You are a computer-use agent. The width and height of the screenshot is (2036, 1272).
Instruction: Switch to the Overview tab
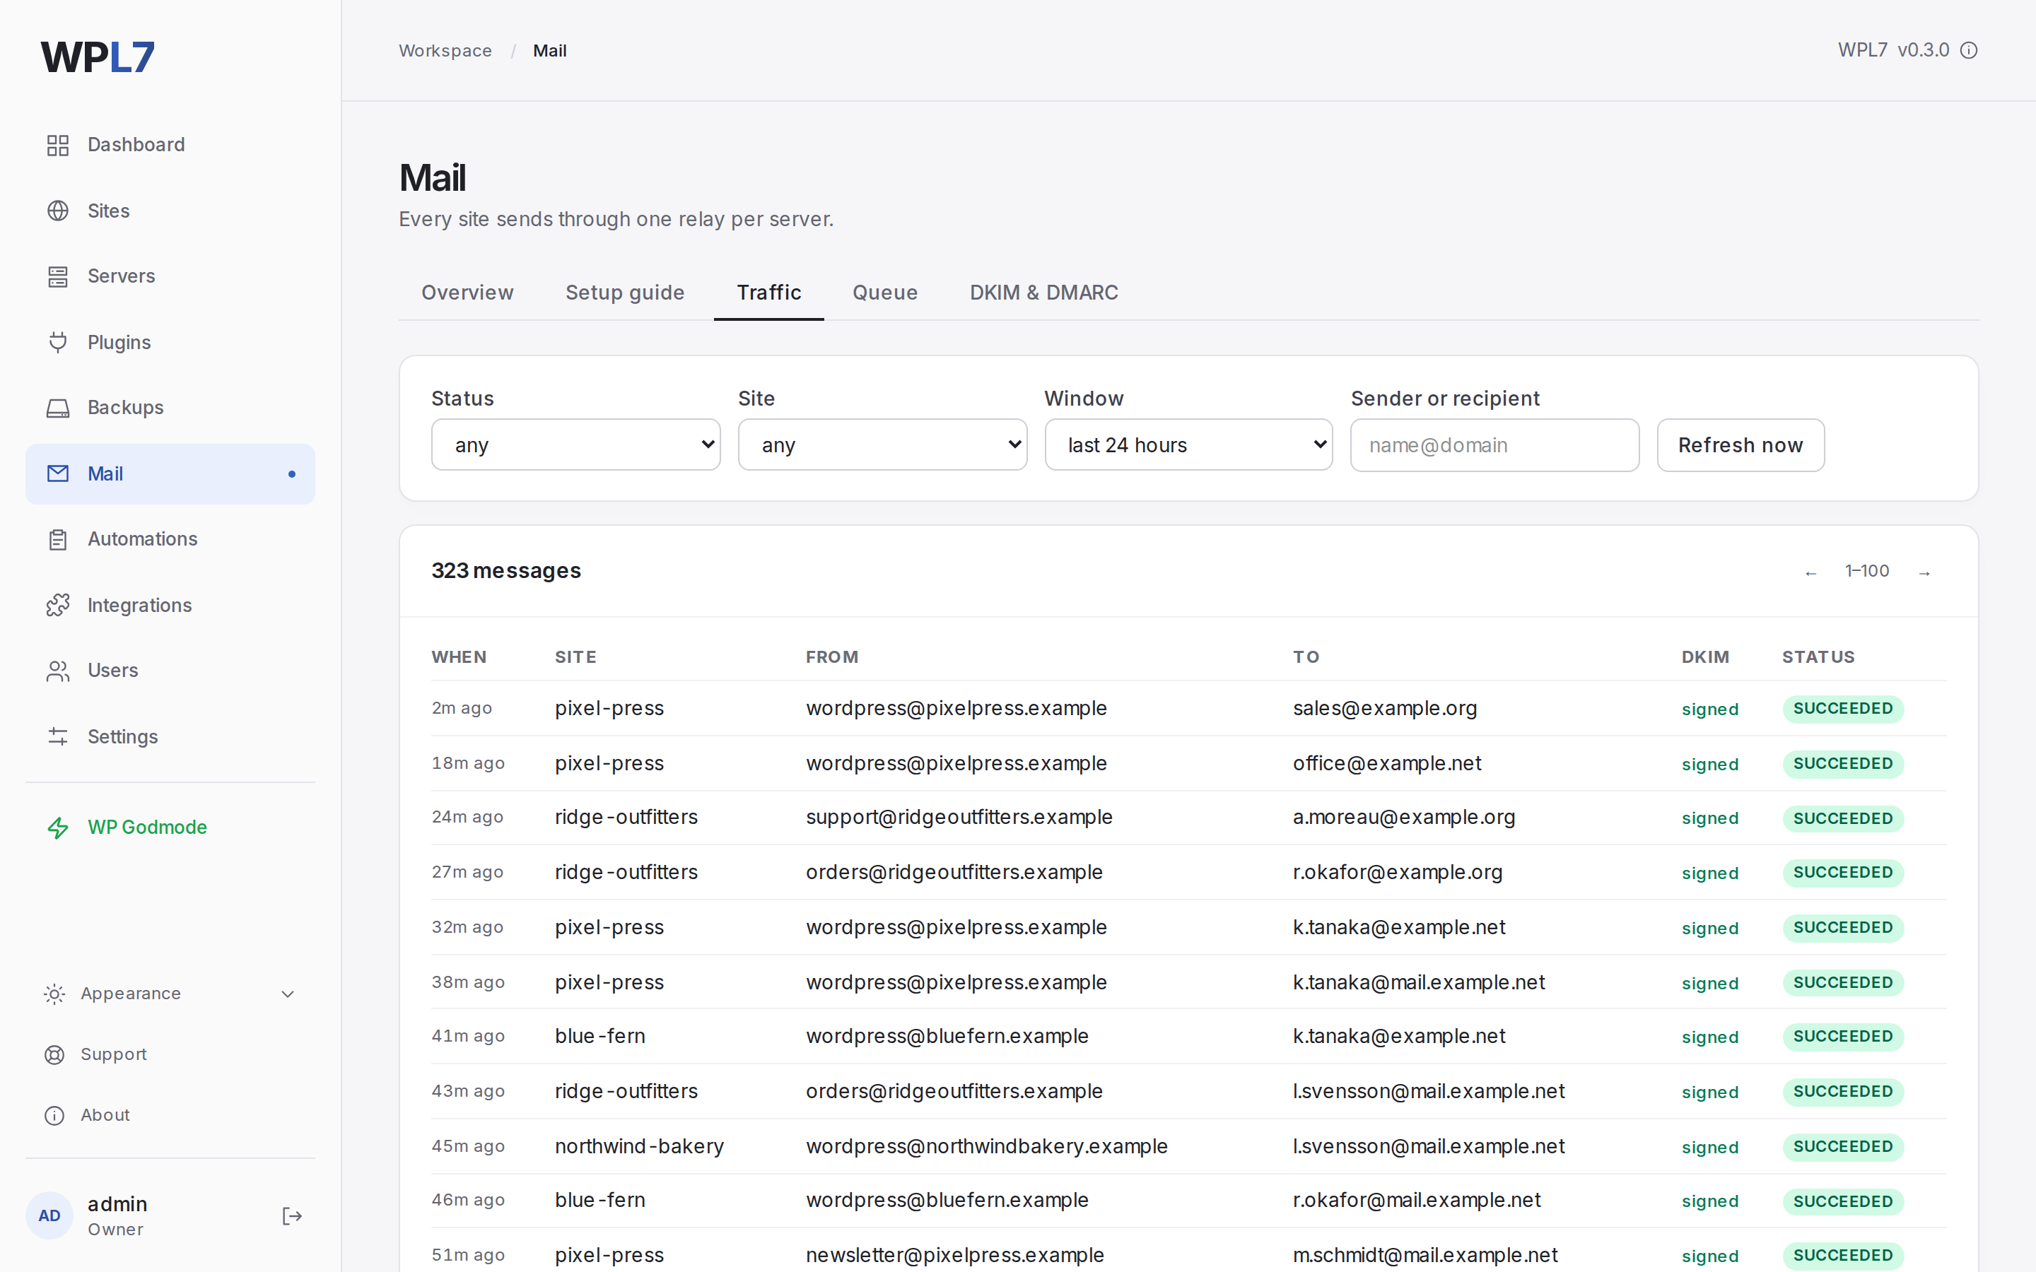click(x=467, y=293)
